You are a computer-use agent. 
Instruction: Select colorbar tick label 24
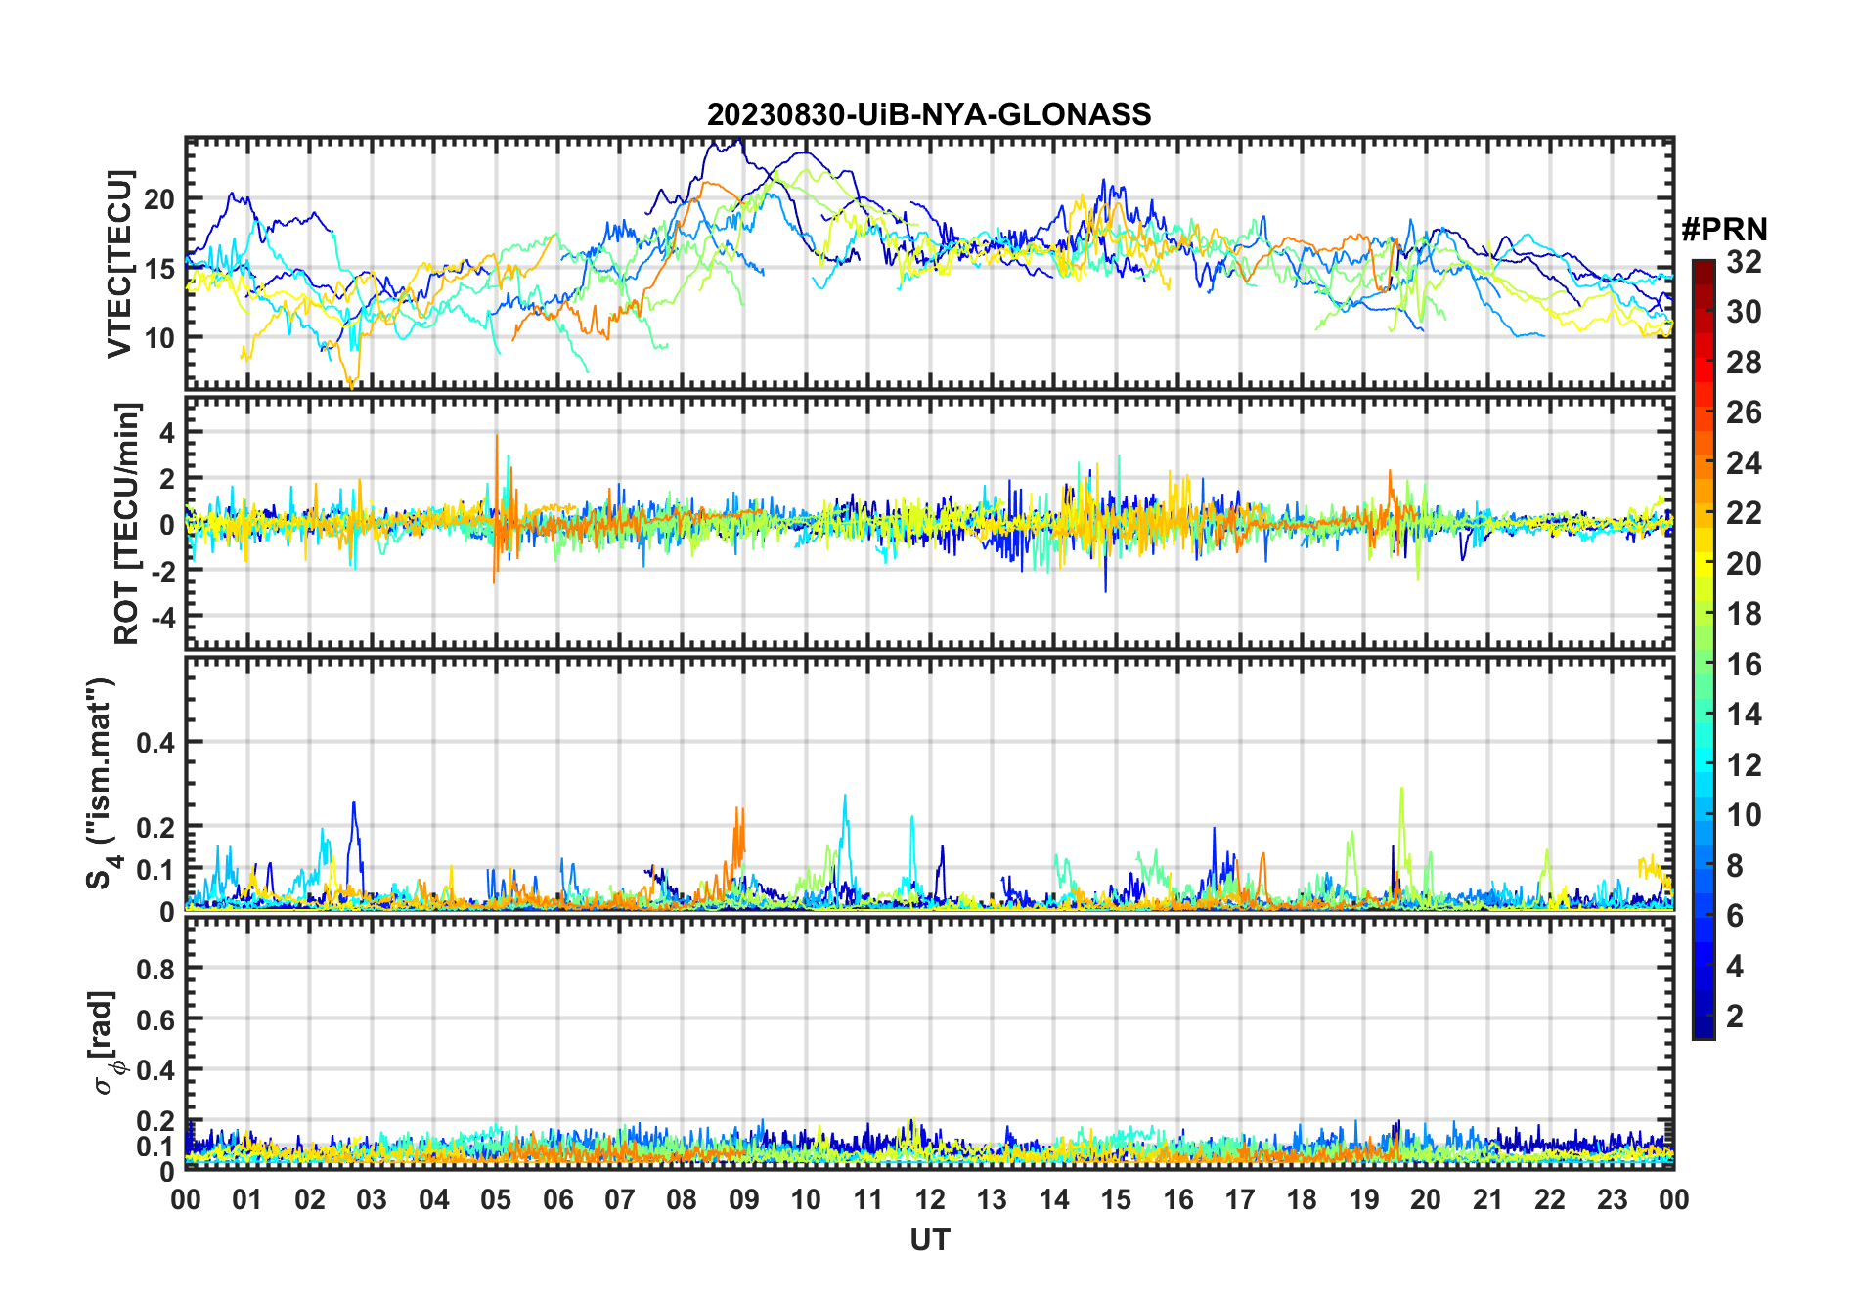coord(1744,463)
